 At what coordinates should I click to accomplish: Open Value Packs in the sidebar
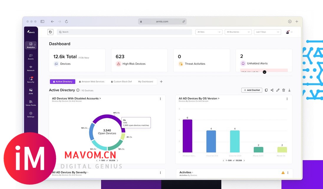[x=31, y=103]
